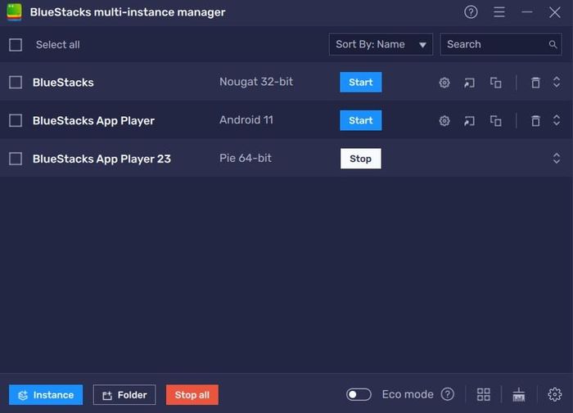Create desktop shortcut for BlueStacks Nougat 32-bit
Image resolution: width=573 pixels, height=413 pixels.
[x=469, y=83]
